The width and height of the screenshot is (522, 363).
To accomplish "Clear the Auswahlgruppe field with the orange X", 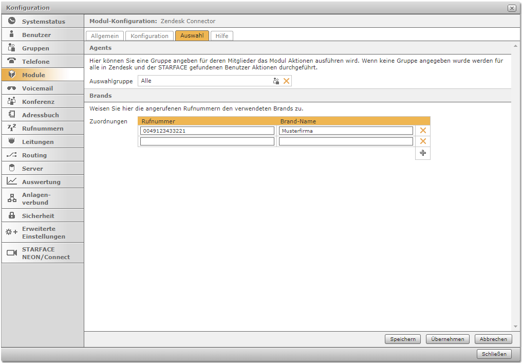I will 287,81.
